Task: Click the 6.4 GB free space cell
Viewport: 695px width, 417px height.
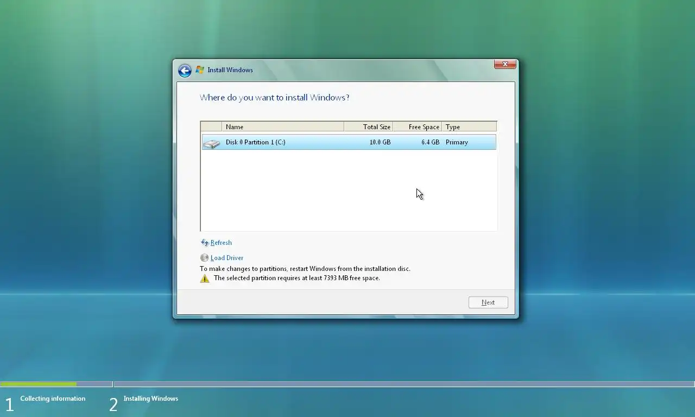Action: click(431, 142)
